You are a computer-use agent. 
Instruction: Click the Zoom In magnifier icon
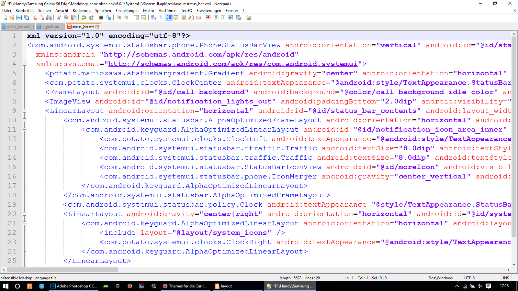click(119, 17)
